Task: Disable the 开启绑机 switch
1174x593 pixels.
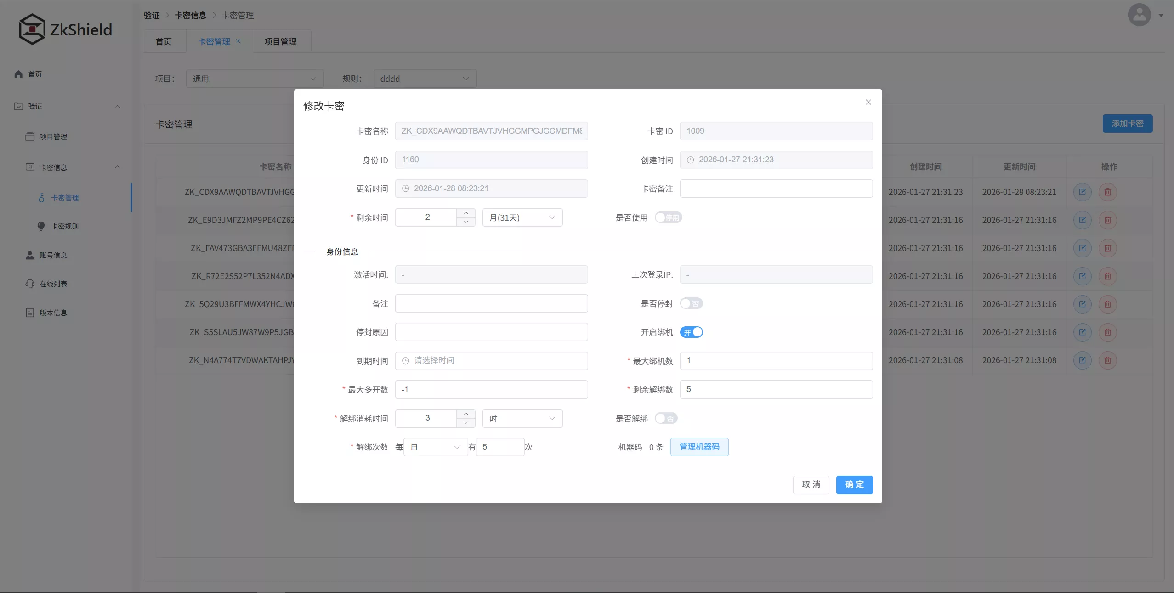Action: point(692,332)
